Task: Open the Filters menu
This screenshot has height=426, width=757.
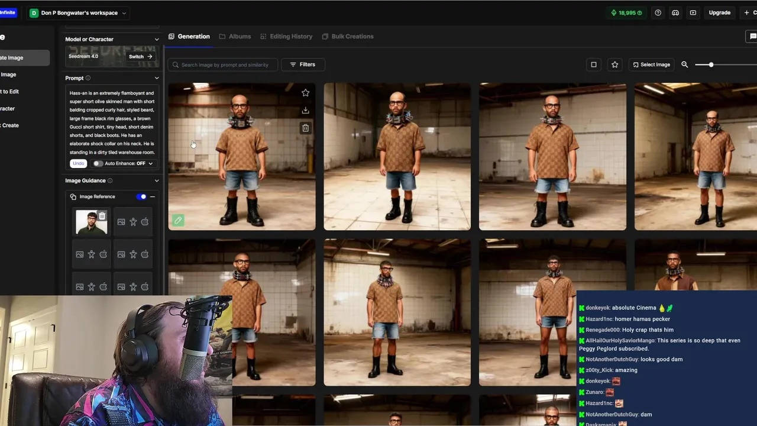Action: pyautogui.click(x=303, y=64)
